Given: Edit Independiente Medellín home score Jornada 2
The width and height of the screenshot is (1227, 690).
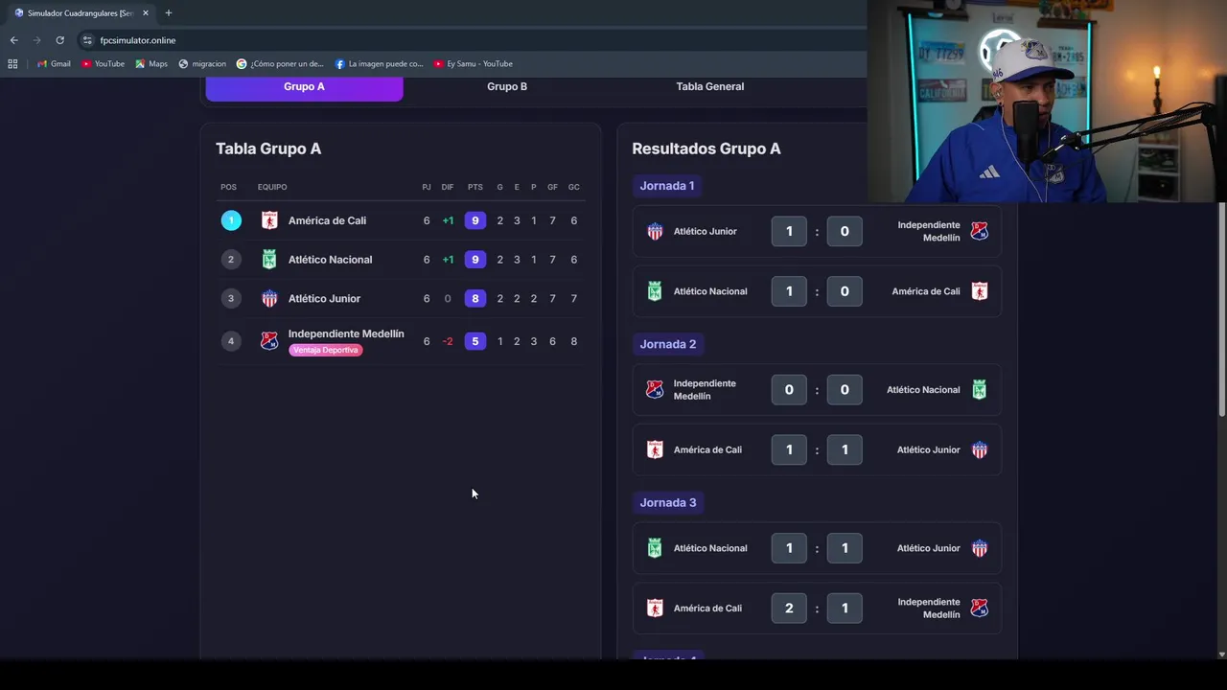Looking at the screenshot, I should pyautogui.click(x=789, y=390).
